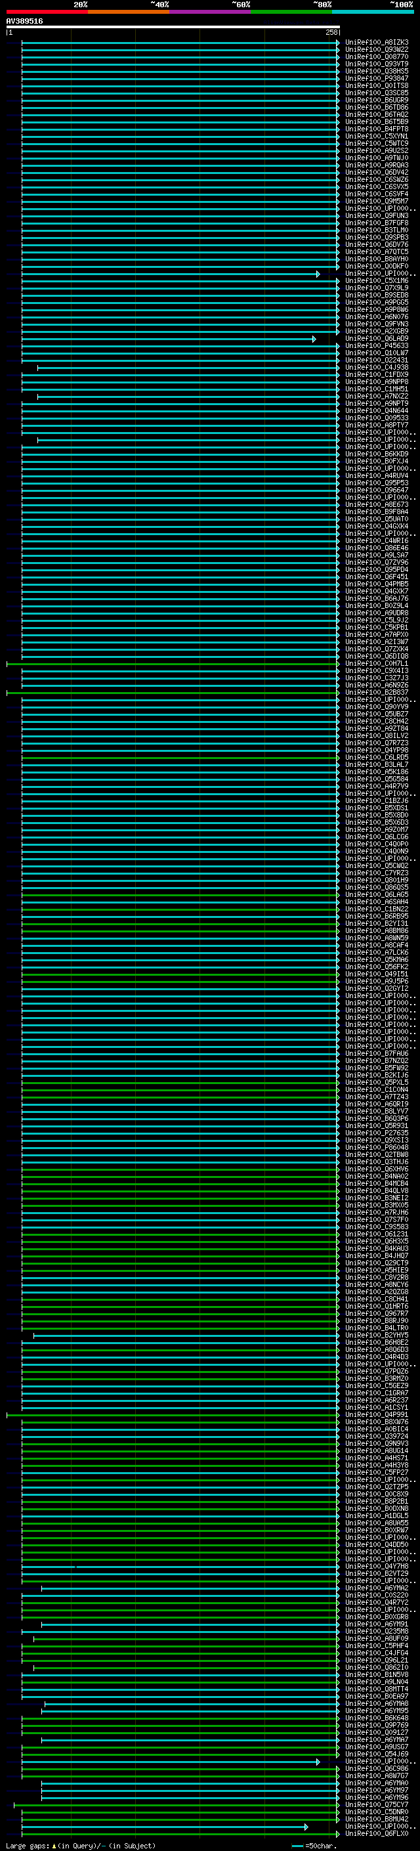Click the arrowhead ending the UniRef100_Q6LAD9 bar

pyautogui.click(x=314, y=339)
